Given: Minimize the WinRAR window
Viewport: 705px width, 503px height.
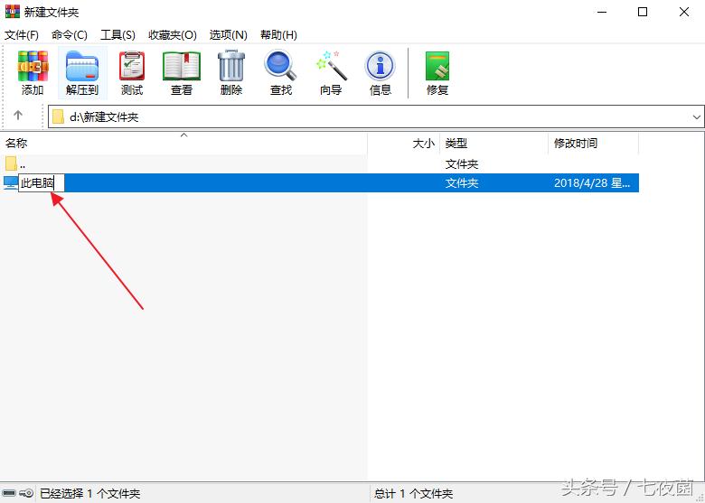Looking at the screenshot, I should pos(603,12).
